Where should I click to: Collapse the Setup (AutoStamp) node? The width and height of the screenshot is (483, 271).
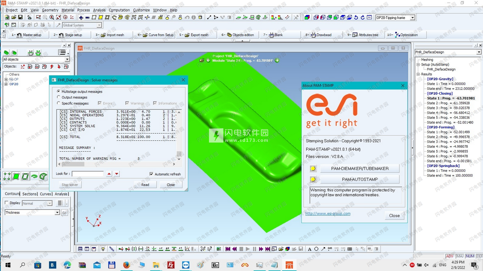pyautogui.click(x=418, y=64)
